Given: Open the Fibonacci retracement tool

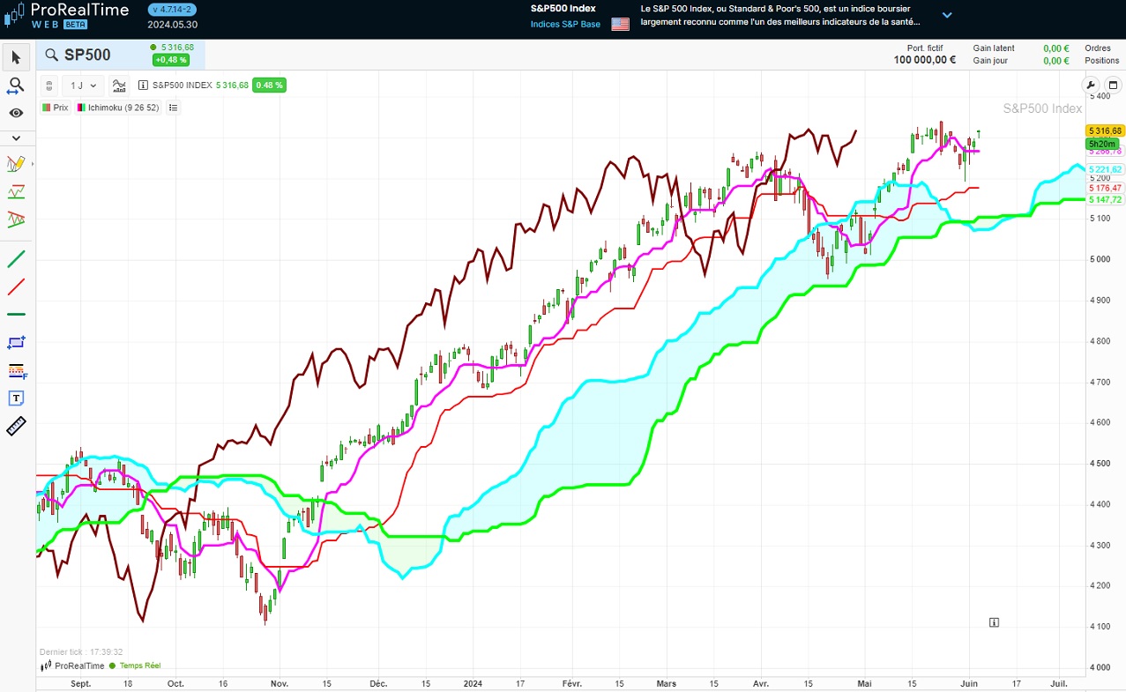Looking at the screenshot, I should point(16,370).
